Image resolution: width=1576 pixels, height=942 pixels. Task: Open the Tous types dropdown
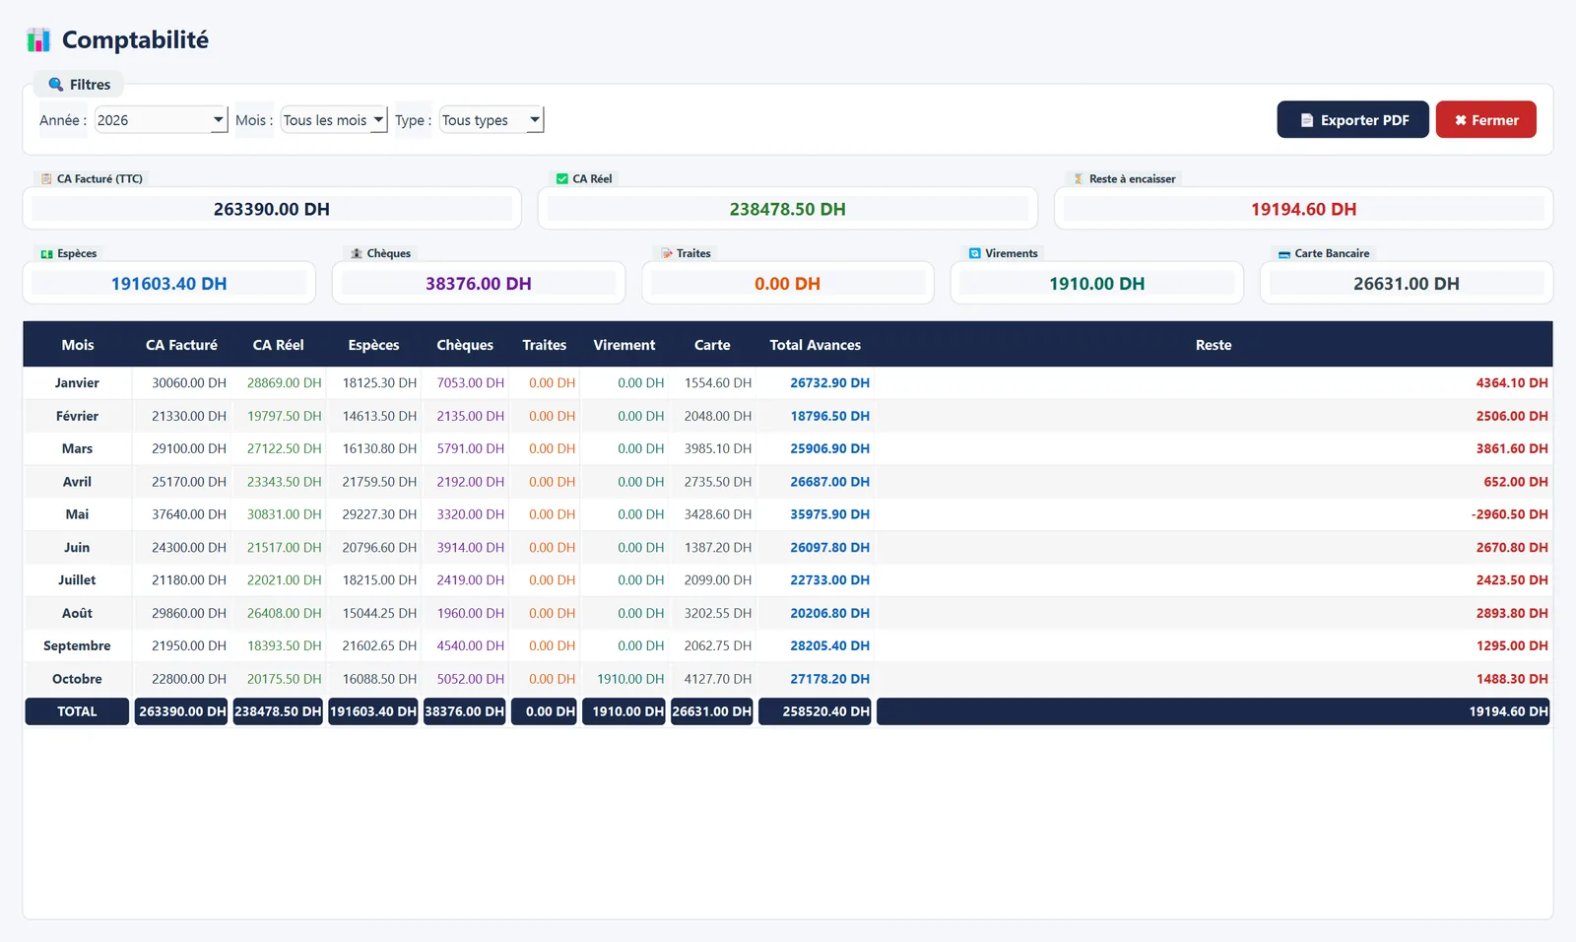(492, 120)
